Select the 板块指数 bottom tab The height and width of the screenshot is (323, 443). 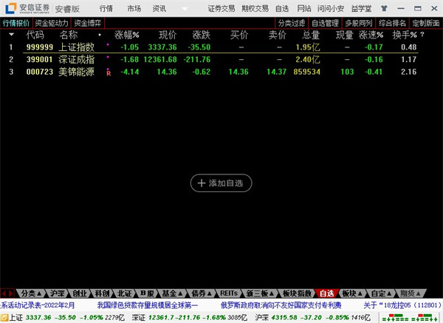[297, 293]
